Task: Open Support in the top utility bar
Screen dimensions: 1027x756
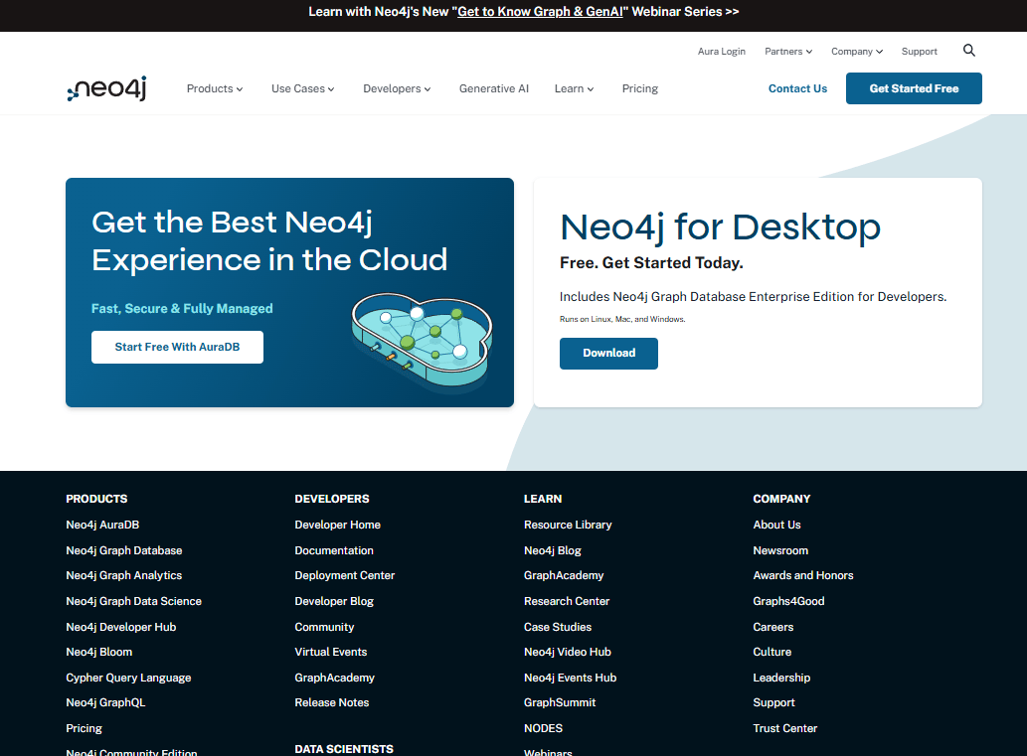Action: (919, 51)
